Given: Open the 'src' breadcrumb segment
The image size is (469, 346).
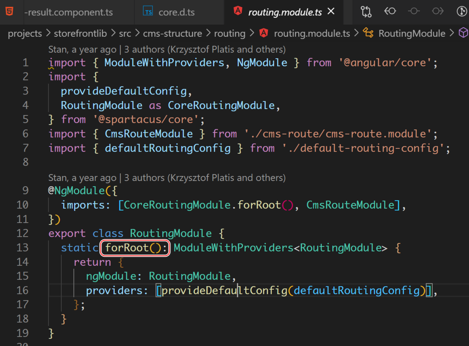Looking at the screenshot, I should [x=125, y=33].
